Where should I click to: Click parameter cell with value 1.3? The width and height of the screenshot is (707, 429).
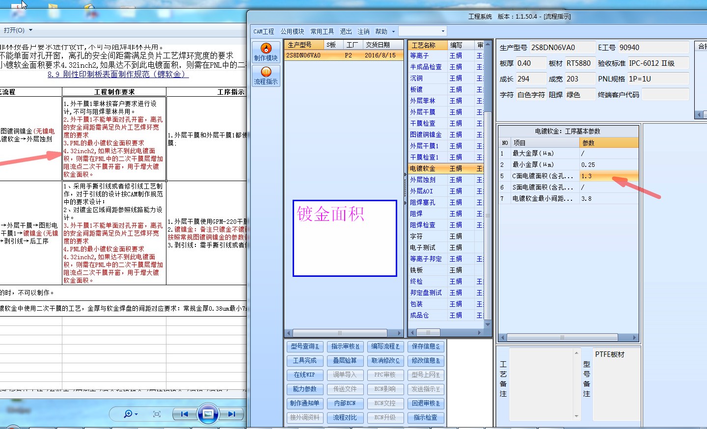[609, 176]
